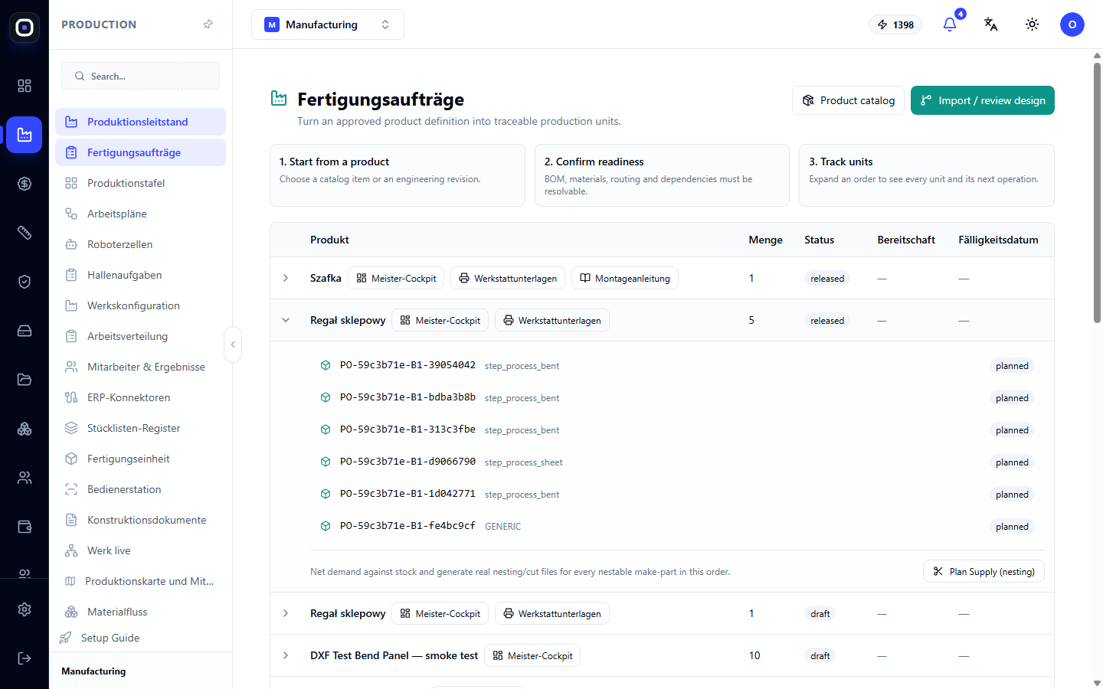Open Meister-Cockpit for Szafka

tap(396, 278)
